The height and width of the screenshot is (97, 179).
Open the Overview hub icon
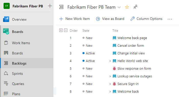(6, 19)
